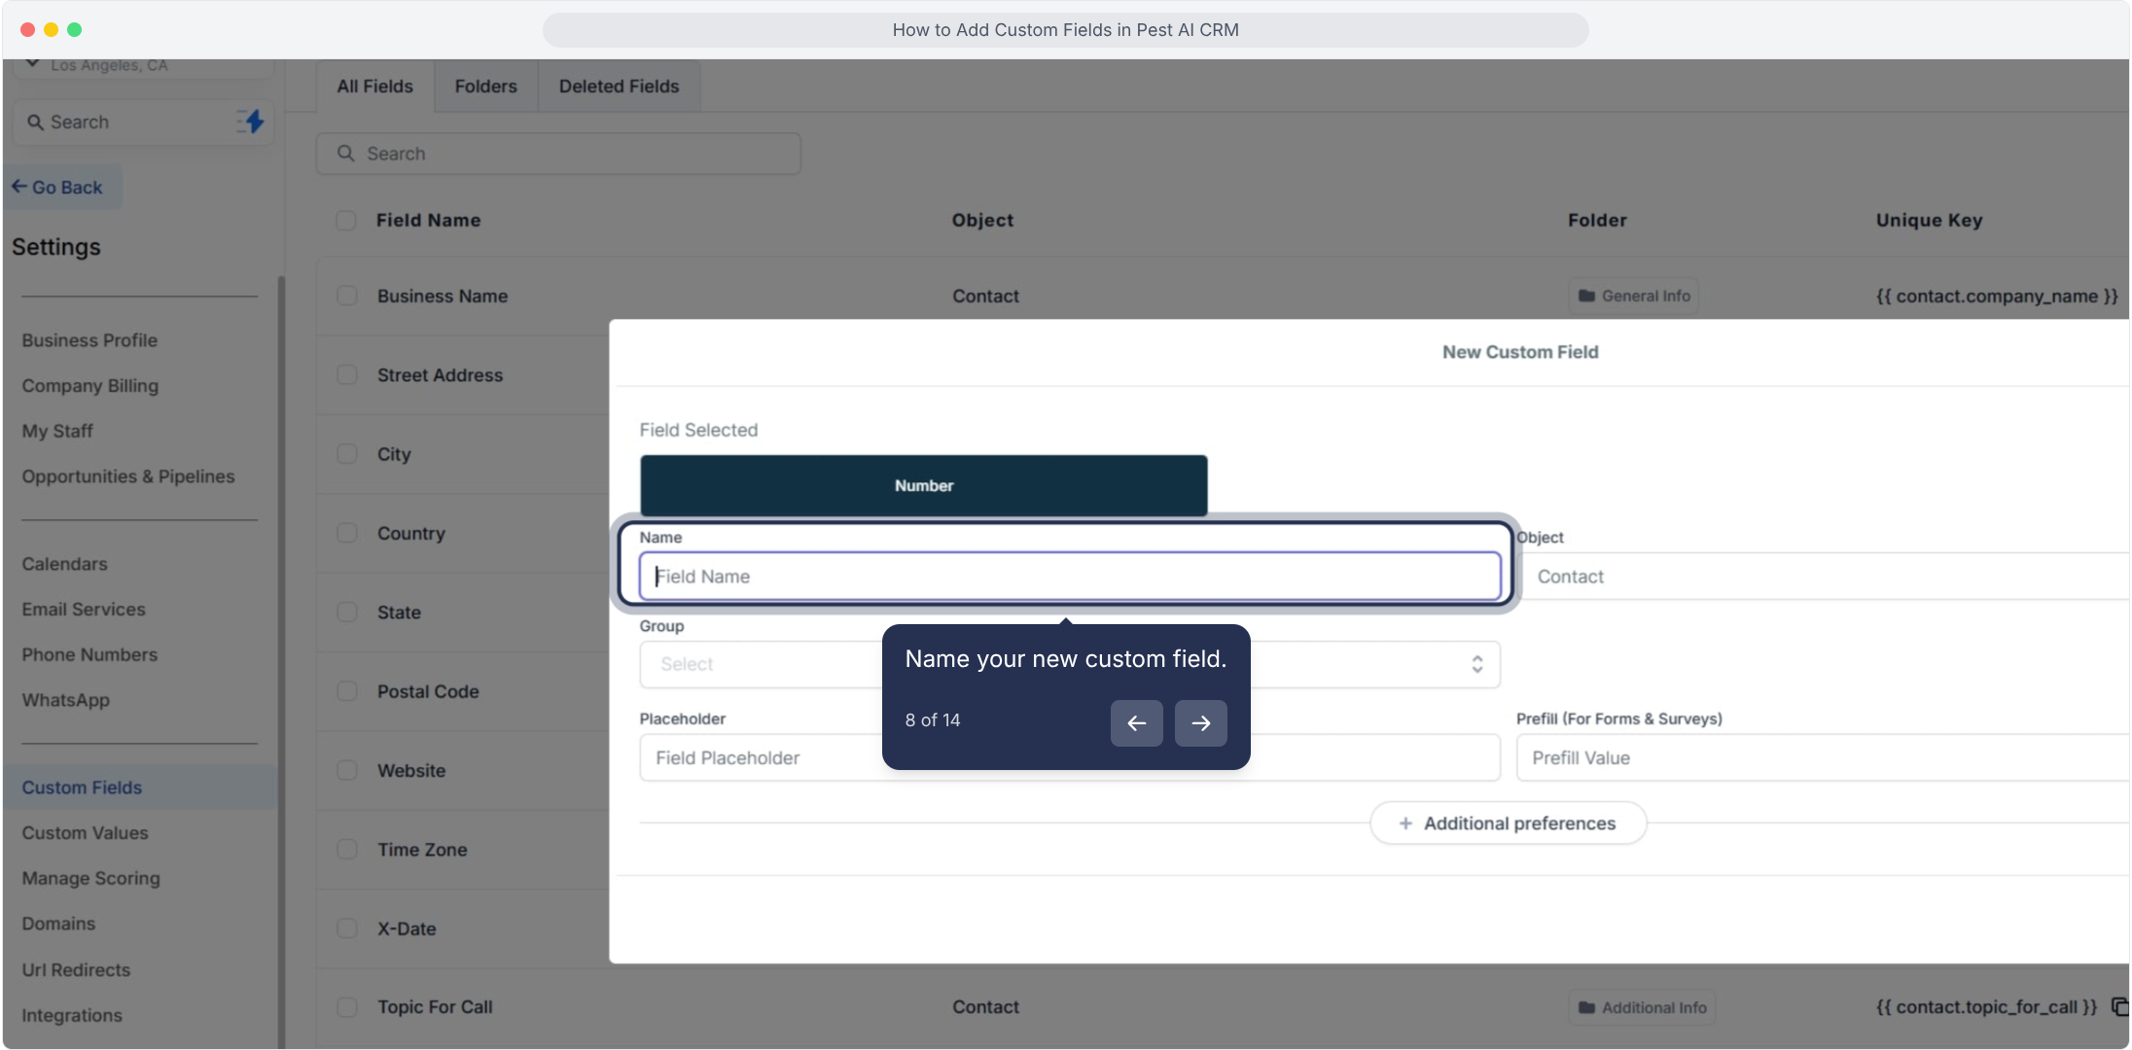Open Integrations settings

[x=72, y=1015]
